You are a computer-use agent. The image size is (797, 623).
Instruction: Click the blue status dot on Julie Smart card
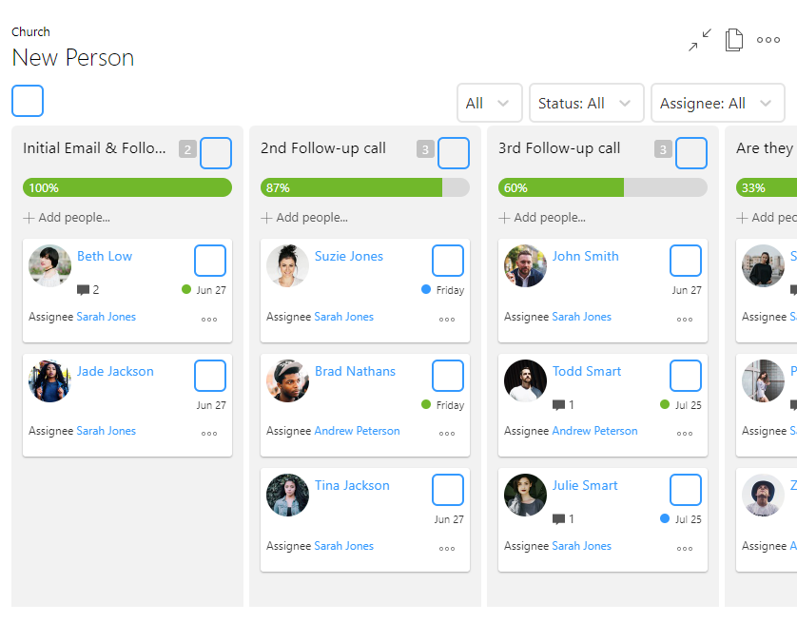click(x=665, y=518)
